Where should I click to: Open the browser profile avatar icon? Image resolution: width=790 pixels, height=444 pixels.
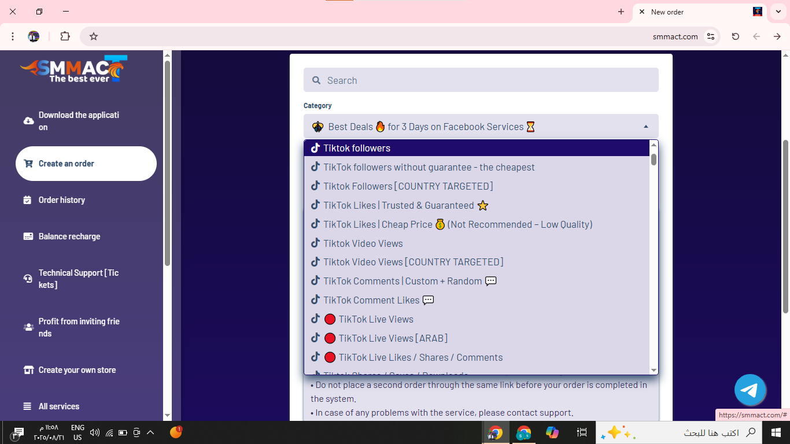(34, 36)
